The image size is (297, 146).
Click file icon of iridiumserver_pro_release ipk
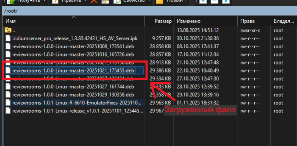pyautogui.click(x=8, y=38)
